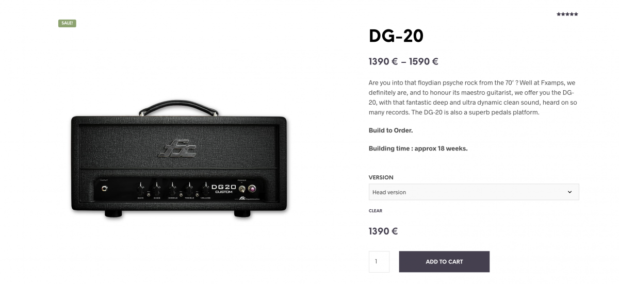Click the Volume knob on the amp
The image size is (619, 284).
click(x=206, y=189)
